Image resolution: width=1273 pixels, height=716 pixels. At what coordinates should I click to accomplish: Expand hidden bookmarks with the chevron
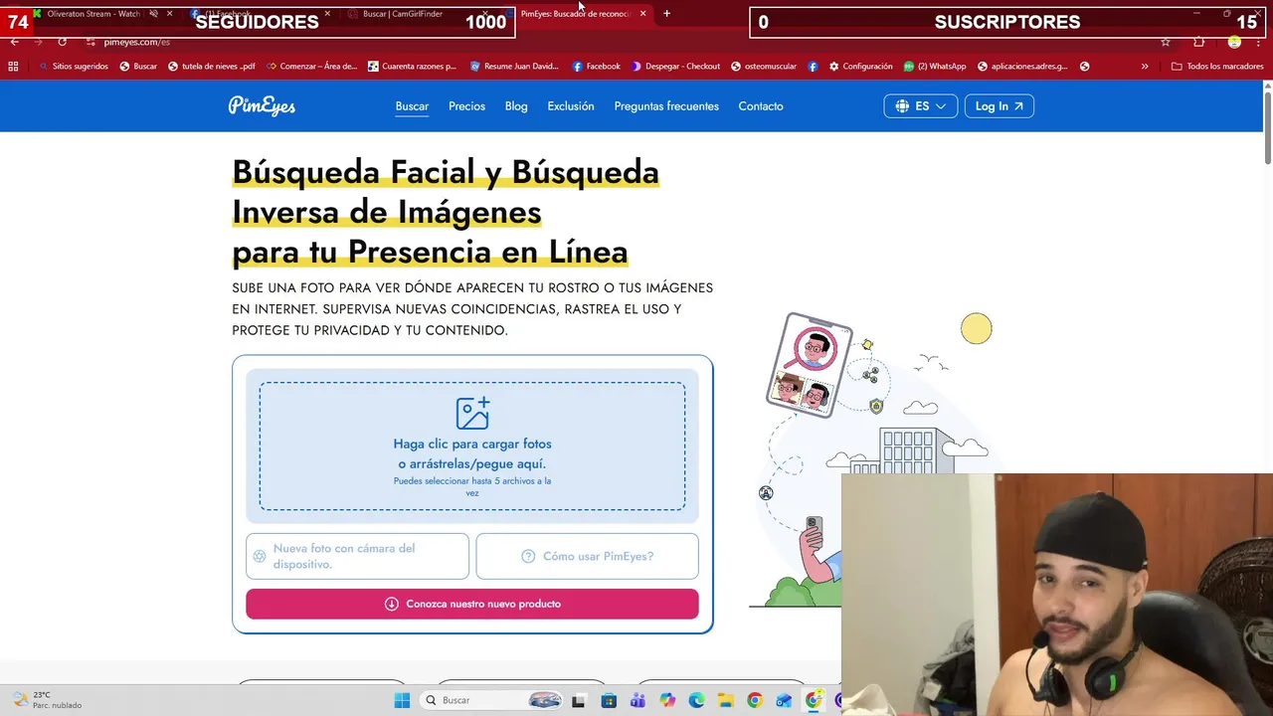coord(1145,66)
